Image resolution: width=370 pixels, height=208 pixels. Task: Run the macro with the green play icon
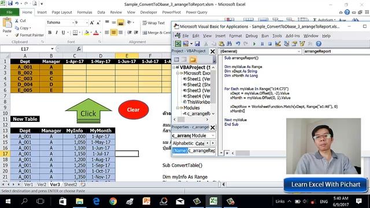pos(254,44)
